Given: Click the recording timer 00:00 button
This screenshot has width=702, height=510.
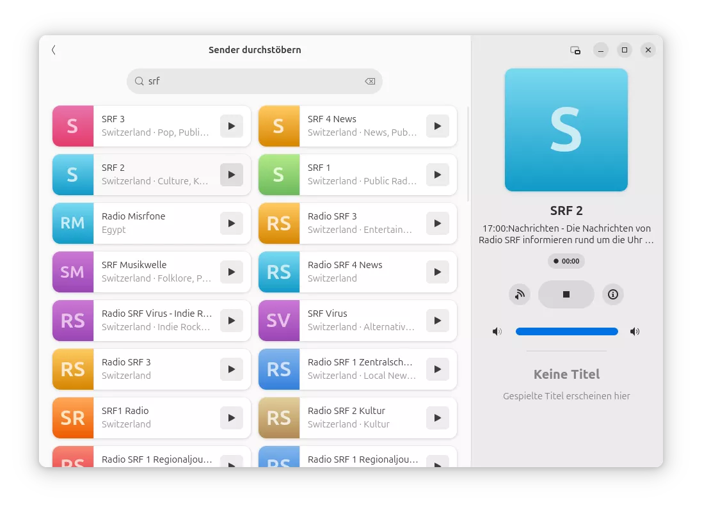Looking at the screenshot, I should pyautogui.click(x=566, y=261).
